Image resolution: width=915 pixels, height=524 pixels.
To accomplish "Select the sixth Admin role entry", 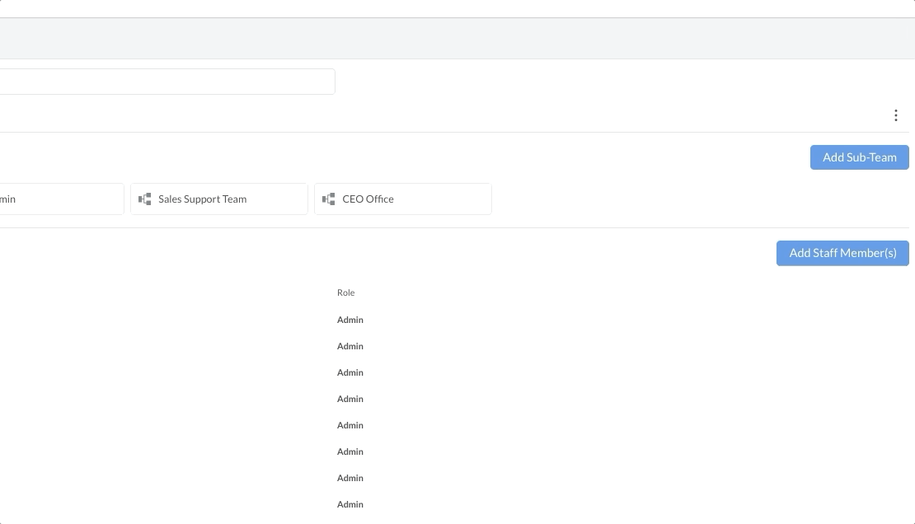I will (x=350, y=451).
